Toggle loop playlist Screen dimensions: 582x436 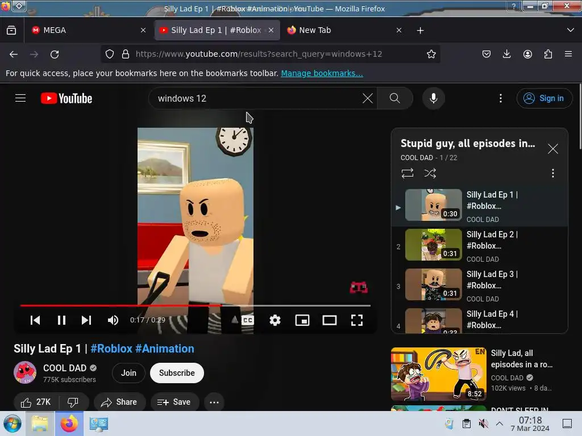(x=407, y=173)
